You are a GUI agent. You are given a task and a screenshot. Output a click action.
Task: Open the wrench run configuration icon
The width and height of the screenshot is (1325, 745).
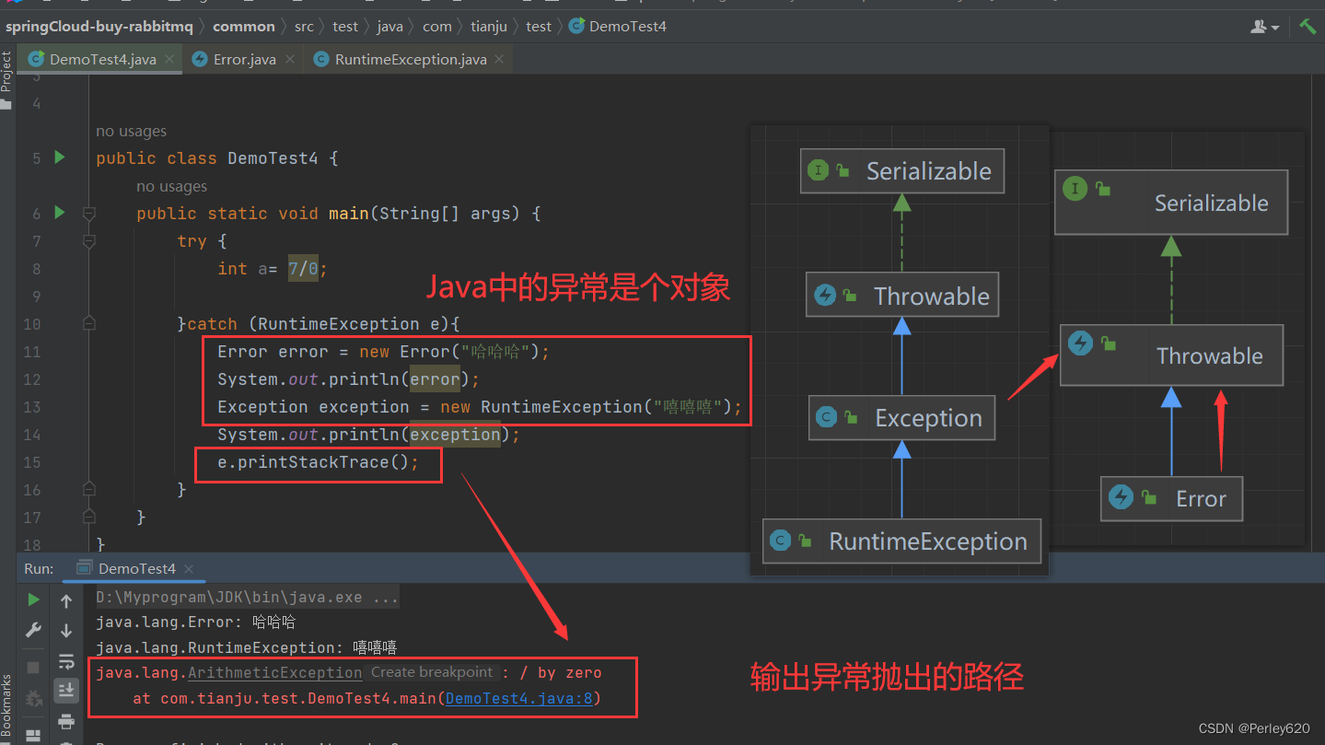pos(33,630)
